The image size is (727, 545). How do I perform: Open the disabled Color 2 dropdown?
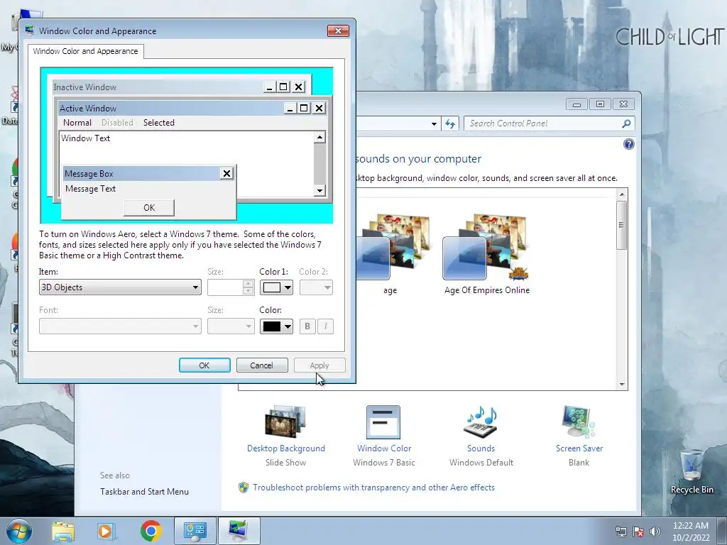pyautogui.click(x=316, y=287)
